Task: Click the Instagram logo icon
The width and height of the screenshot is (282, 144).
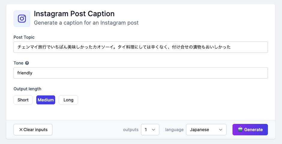Action: pos(22,19)
